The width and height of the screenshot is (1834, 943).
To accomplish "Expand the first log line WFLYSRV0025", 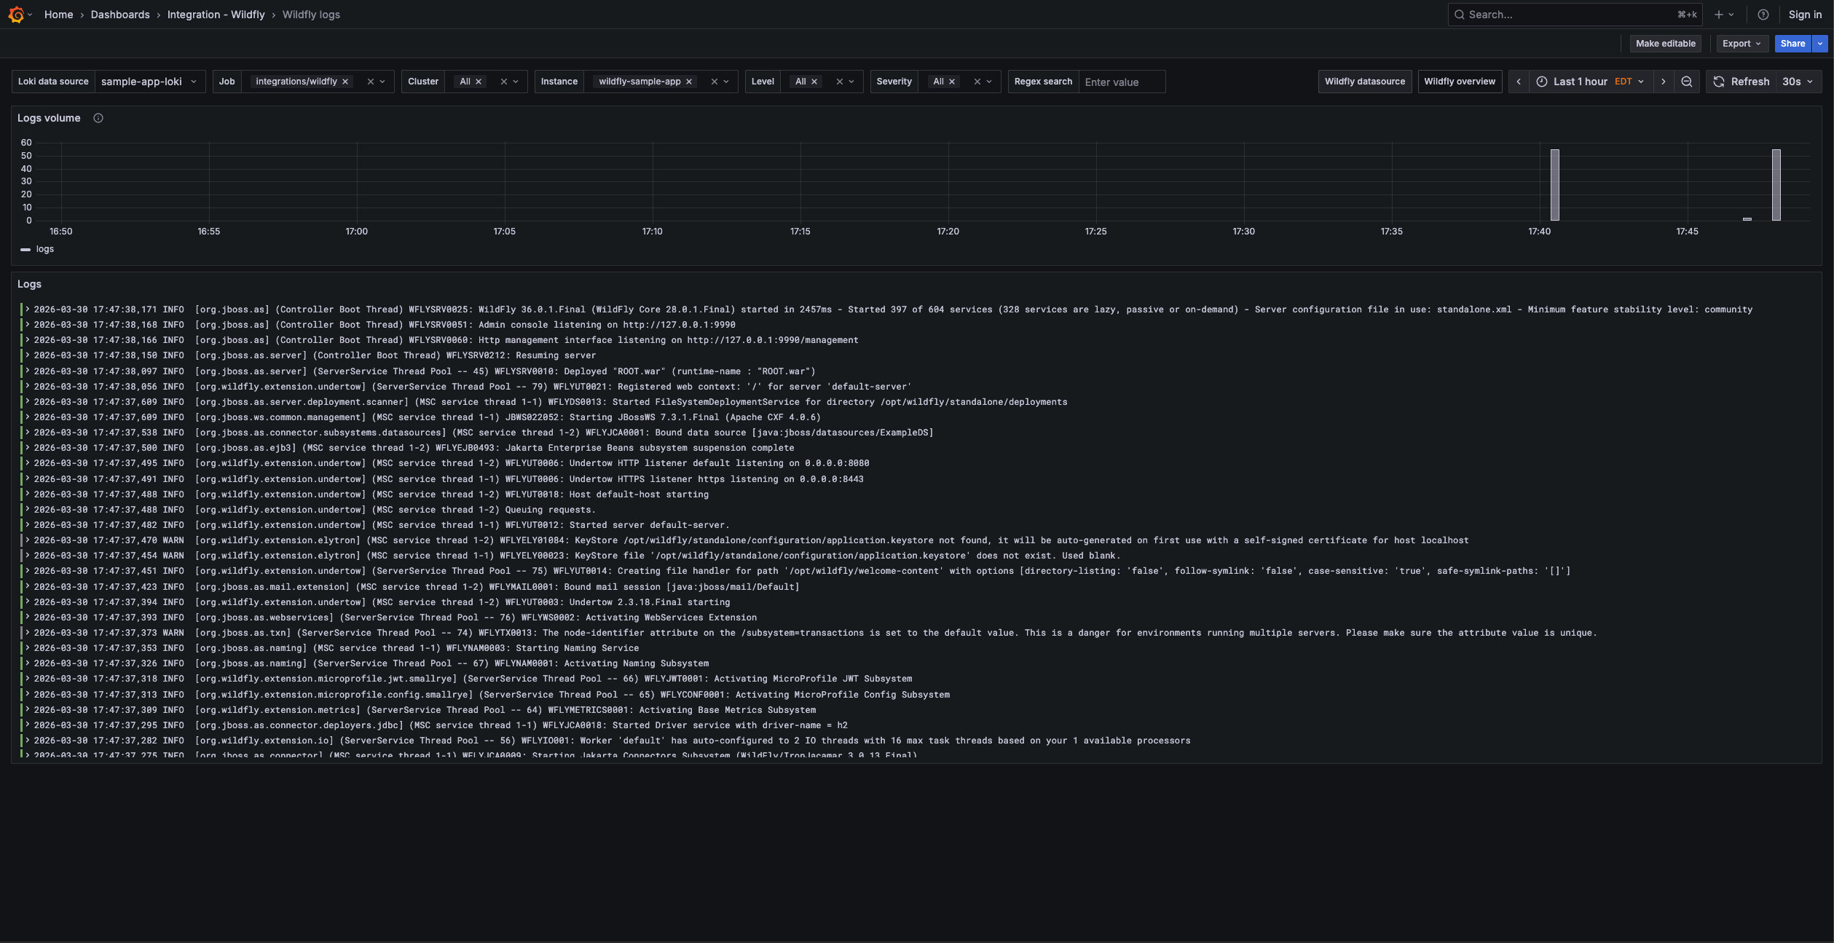I will [x=28, y=309].
